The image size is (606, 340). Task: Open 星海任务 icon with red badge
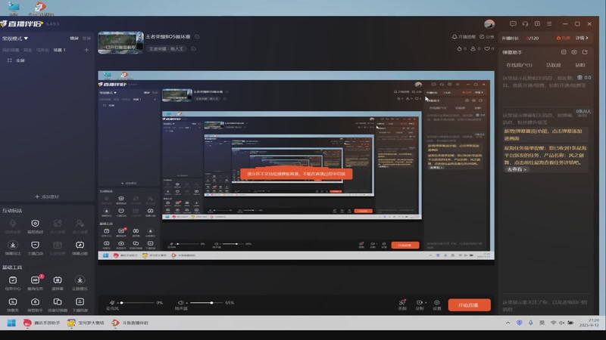pos(35,280)
